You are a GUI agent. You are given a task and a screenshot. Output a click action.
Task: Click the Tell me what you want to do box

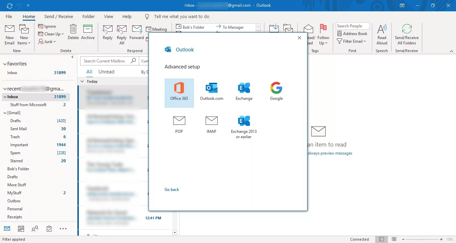182,16
